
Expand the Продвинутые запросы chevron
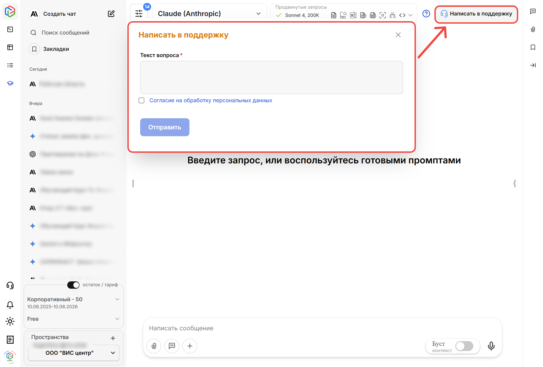click(411, 15)
